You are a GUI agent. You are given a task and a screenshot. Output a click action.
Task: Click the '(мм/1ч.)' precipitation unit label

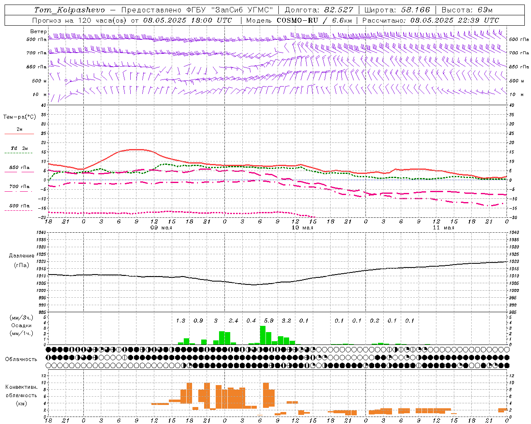point(22,333)
